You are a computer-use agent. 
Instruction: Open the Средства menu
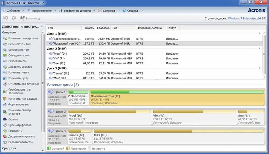109,11
